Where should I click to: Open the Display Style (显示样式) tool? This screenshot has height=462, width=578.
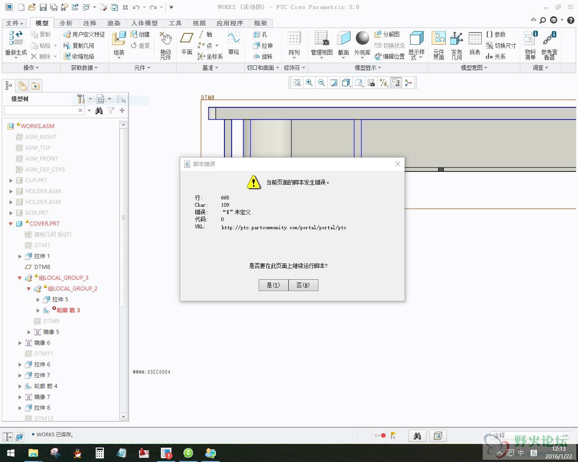point(416,39)
